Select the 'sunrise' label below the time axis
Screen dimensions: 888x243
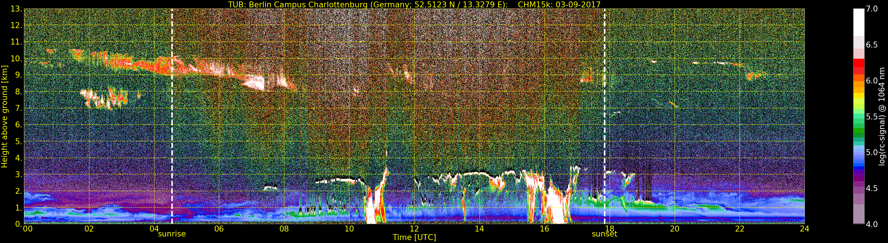172,234
